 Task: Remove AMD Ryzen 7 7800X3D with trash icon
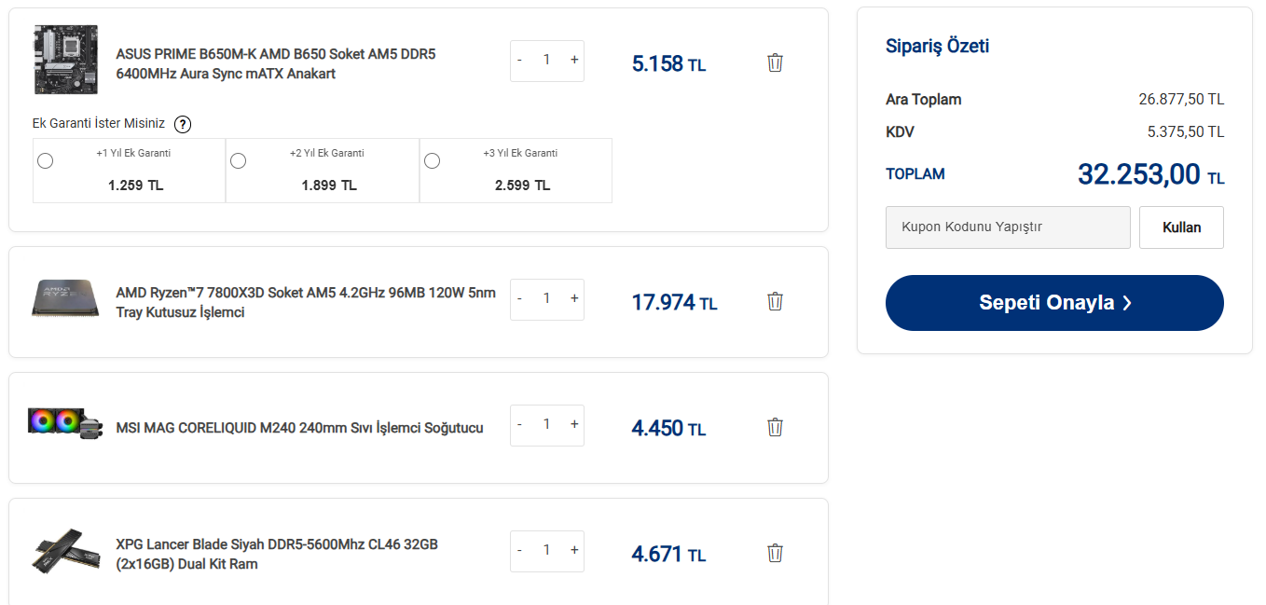point(775,301)
